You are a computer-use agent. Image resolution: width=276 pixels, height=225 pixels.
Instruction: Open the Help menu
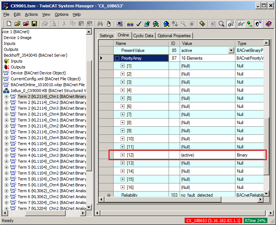click(x=77, y=14)
